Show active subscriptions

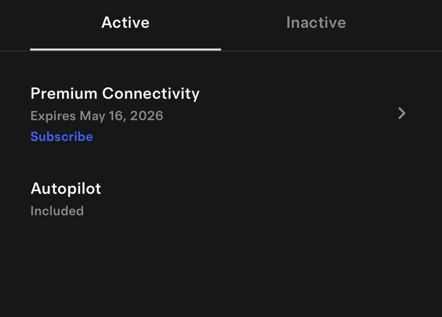click(x=125, y=22)
